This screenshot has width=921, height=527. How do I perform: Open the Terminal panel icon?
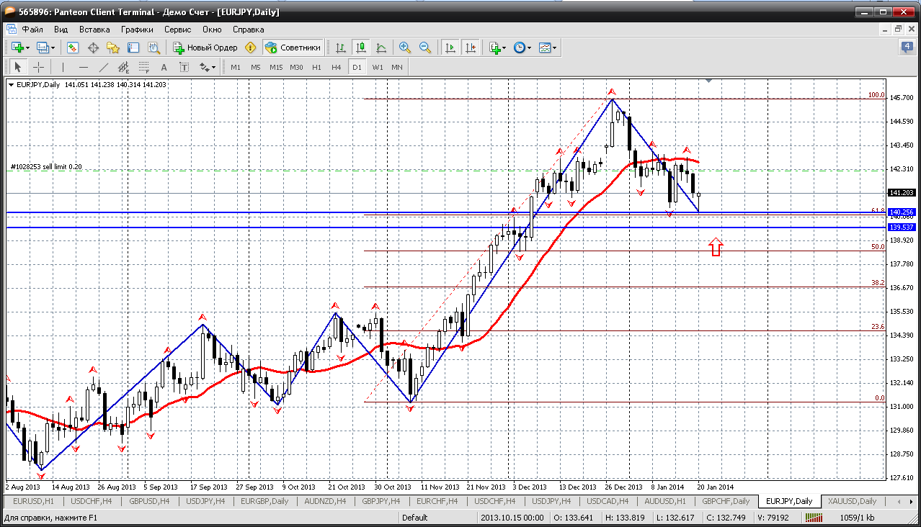click(x=133, y=48)
